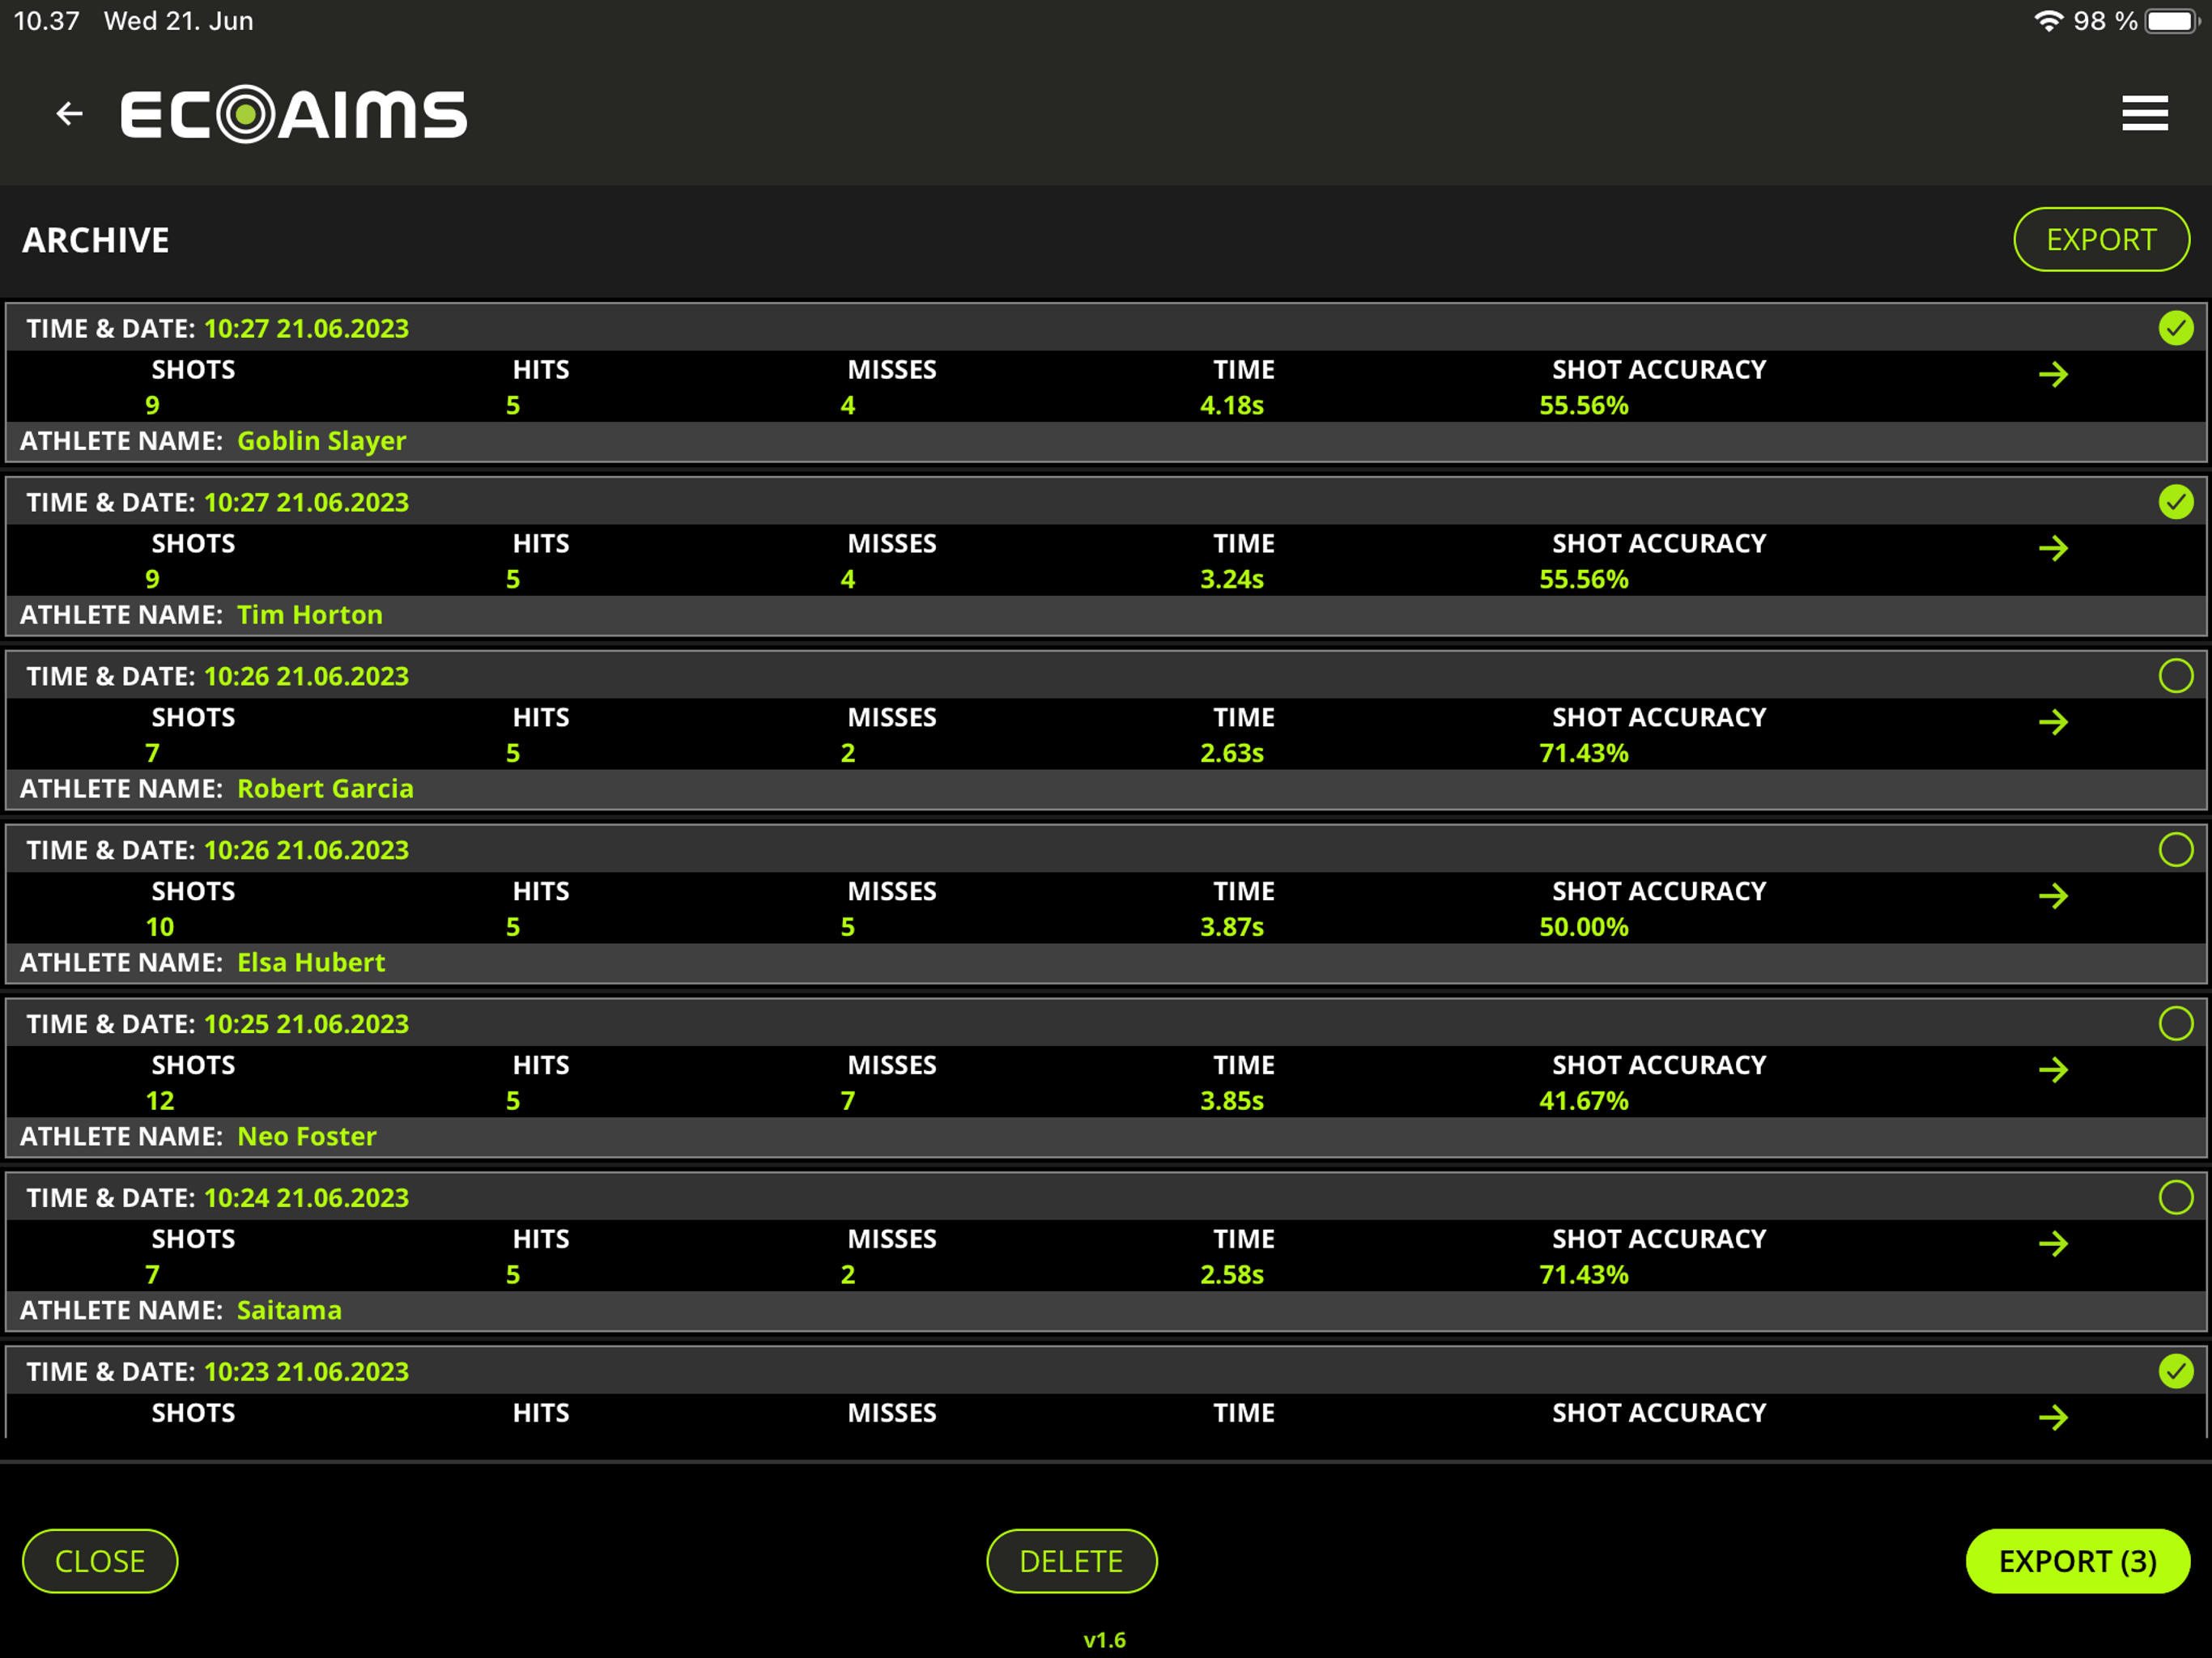The height and width of the screenshot is (1658, 2212).
Task: Click athlete name Neo Foster
Action: coord(307,1137)
